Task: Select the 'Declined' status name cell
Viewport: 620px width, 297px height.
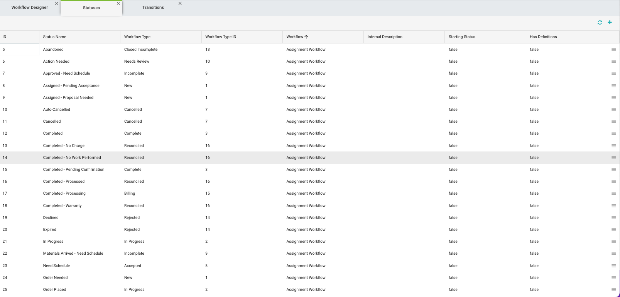Action: (79, 218)
